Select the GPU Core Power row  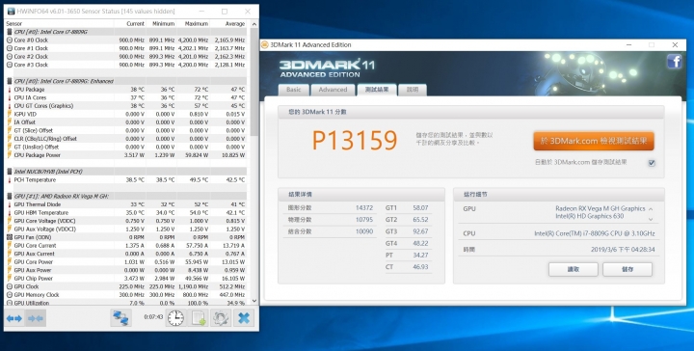[125, 261]
